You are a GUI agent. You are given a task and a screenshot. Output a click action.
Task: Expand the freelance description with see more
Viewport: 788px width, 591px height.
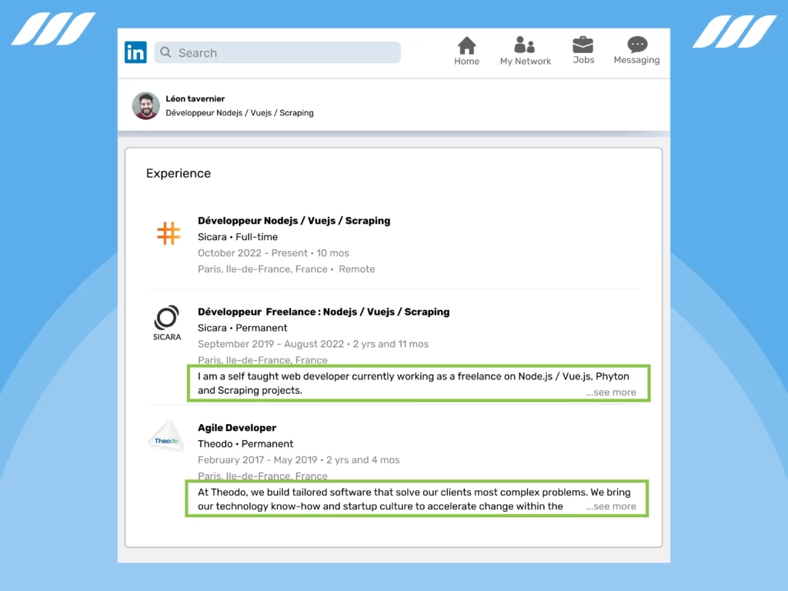coord(611,392)
